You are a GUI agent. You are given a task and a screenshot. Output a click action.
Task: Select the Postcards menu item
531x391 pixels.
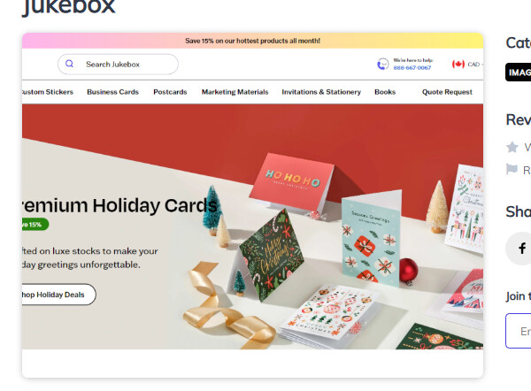pyautogui.click(x=170, y=92)
